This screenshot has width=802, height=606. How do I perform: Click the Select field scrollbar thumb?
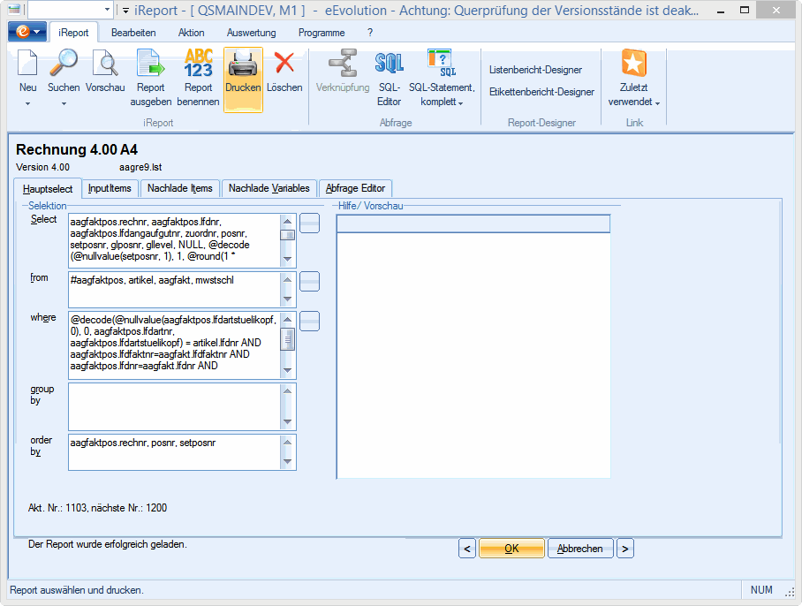(287, 235)
